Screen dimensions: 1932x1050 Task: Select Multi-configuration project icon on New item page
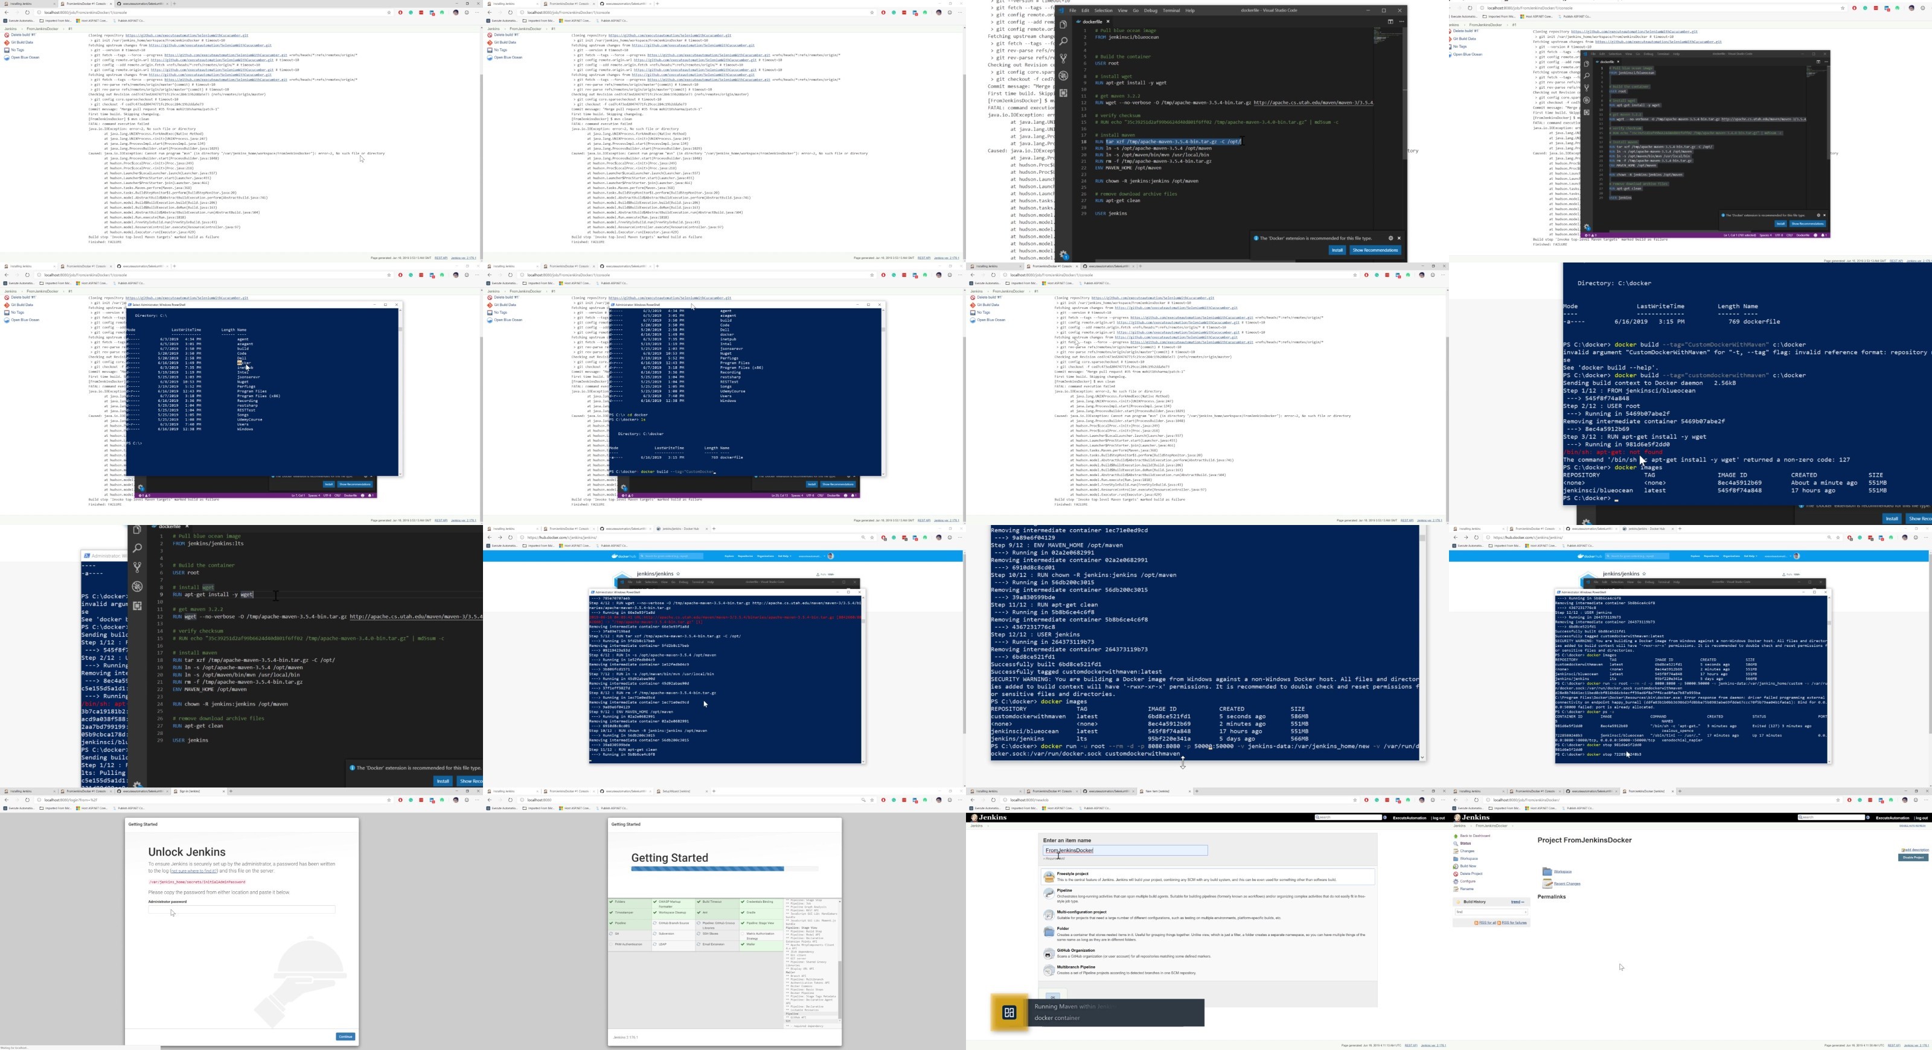pyautogui.click(x=1049, y=915)
